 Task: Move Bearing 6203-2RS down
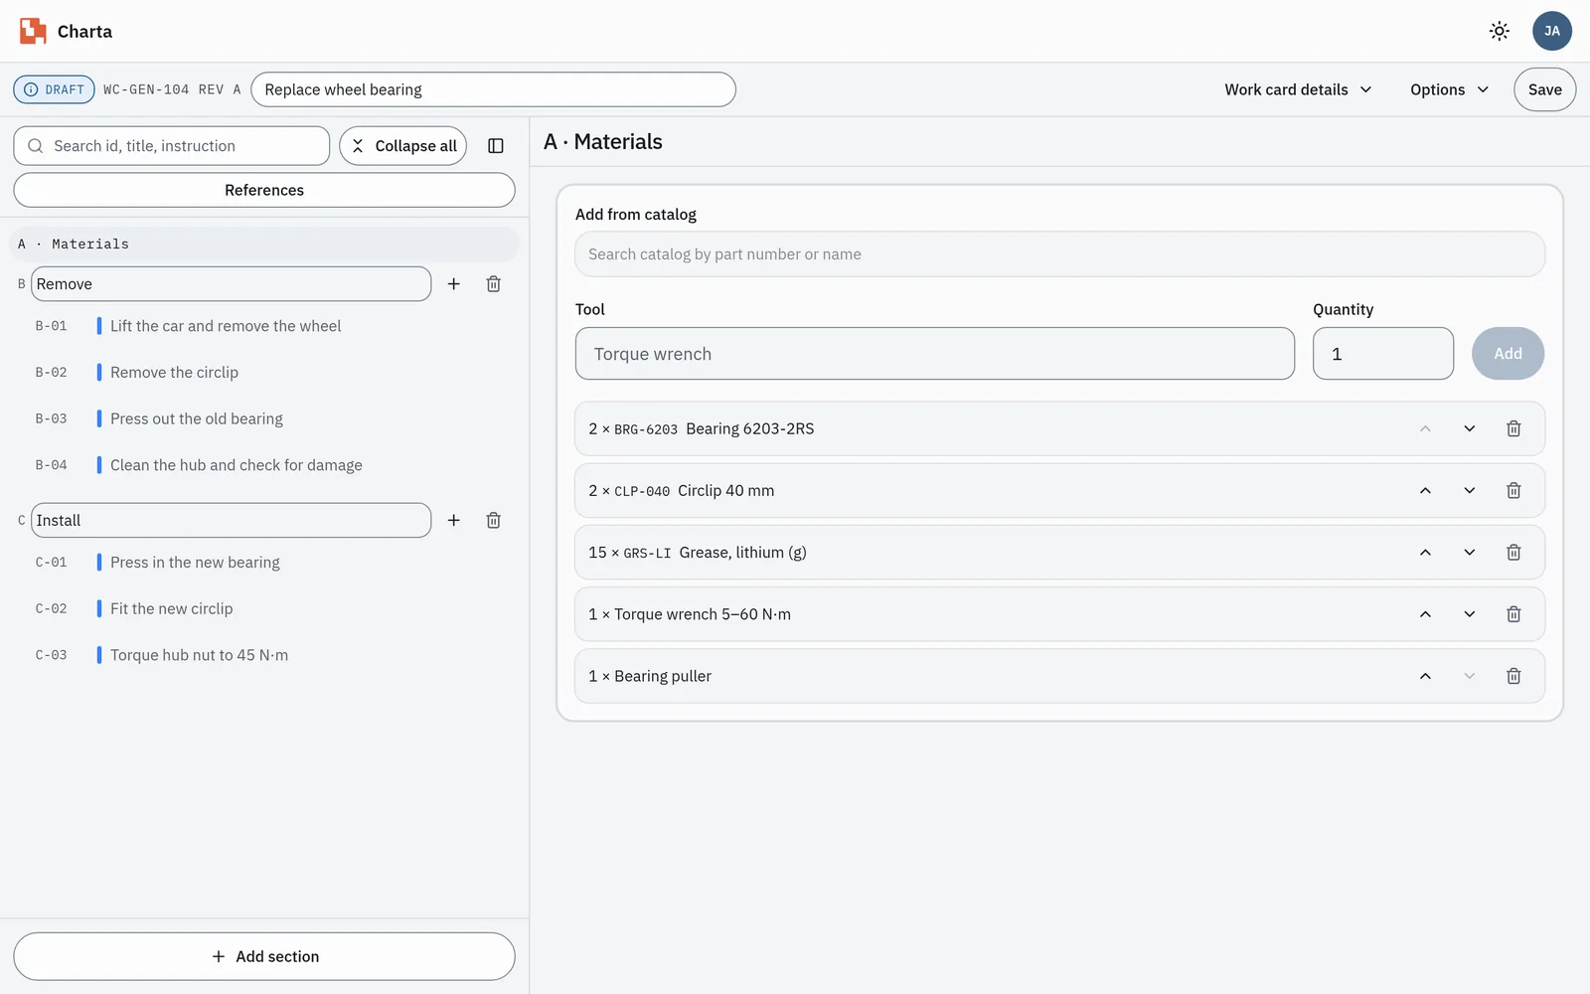(x=1470, y=428)
